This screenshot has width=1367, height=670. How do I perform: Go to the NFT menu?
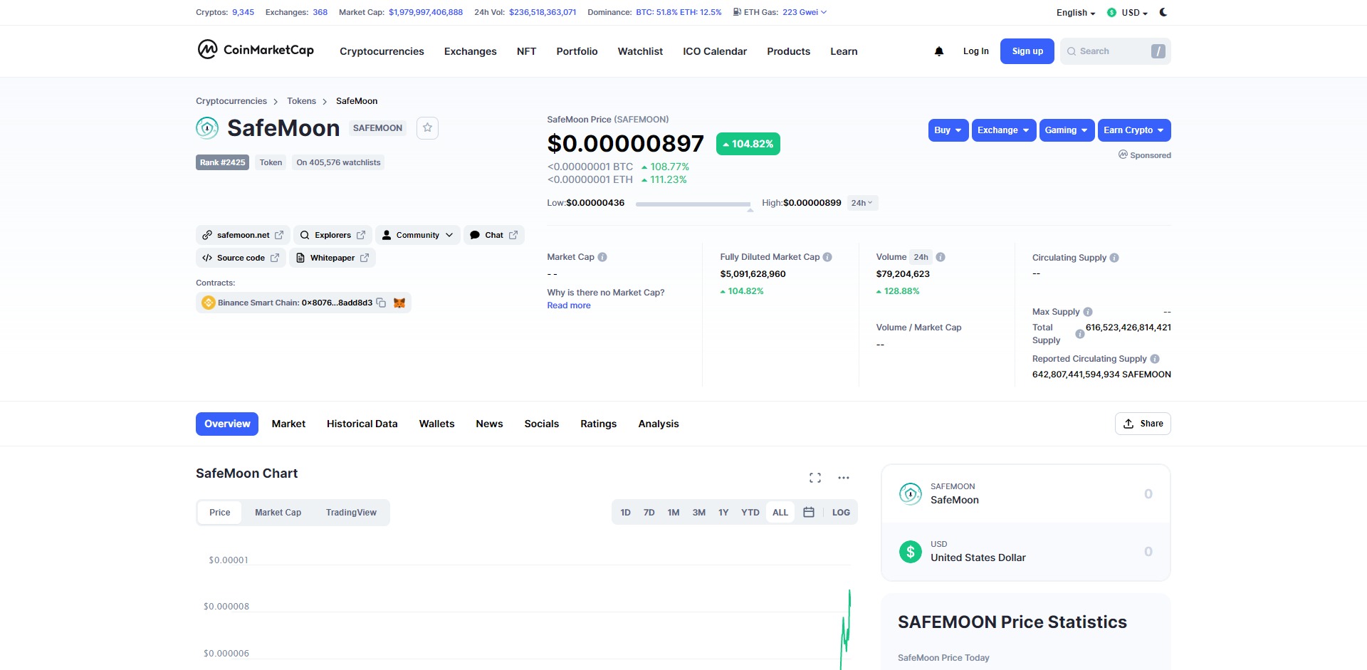coord(526,51)
